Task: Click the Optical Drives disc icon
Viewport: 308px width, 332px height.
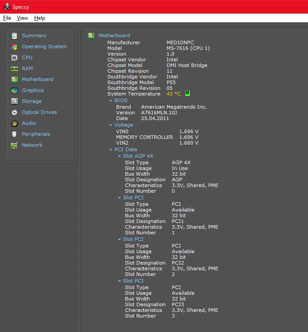Action: click(14, 112)
